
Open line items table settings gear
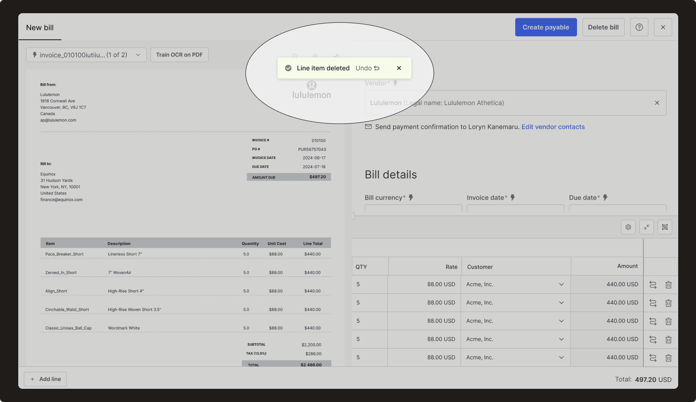coord(628,227)
